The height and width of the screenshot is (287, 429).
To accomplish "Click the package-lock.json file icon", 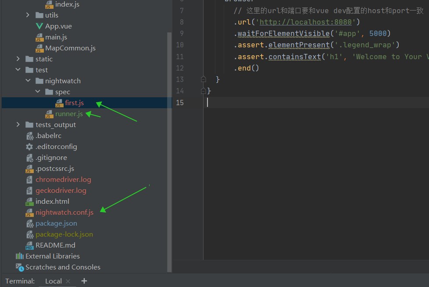I will 29,234.
